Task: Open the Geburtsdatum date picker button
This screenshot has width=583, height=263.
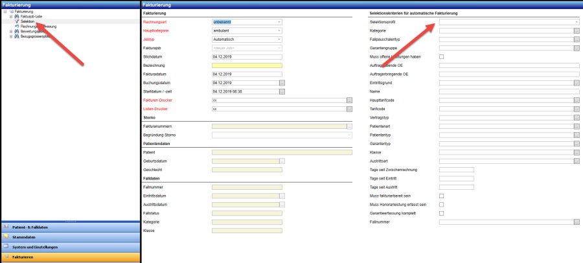Action: pos(282,161)
